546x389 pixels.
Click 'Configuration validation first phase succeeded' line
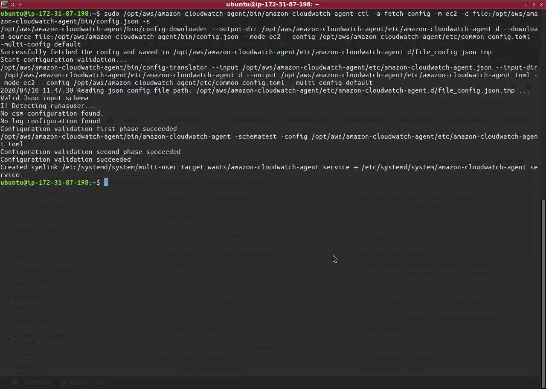point(88,129)
